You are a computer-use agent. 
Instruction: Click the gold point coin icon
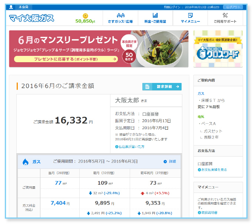85,16
